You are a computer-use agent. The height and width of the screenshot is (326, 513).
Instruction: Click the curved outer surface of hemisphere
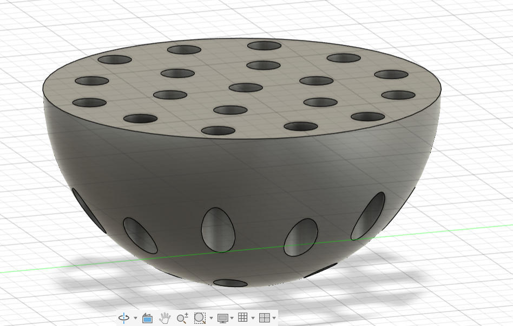click(162, 178)
